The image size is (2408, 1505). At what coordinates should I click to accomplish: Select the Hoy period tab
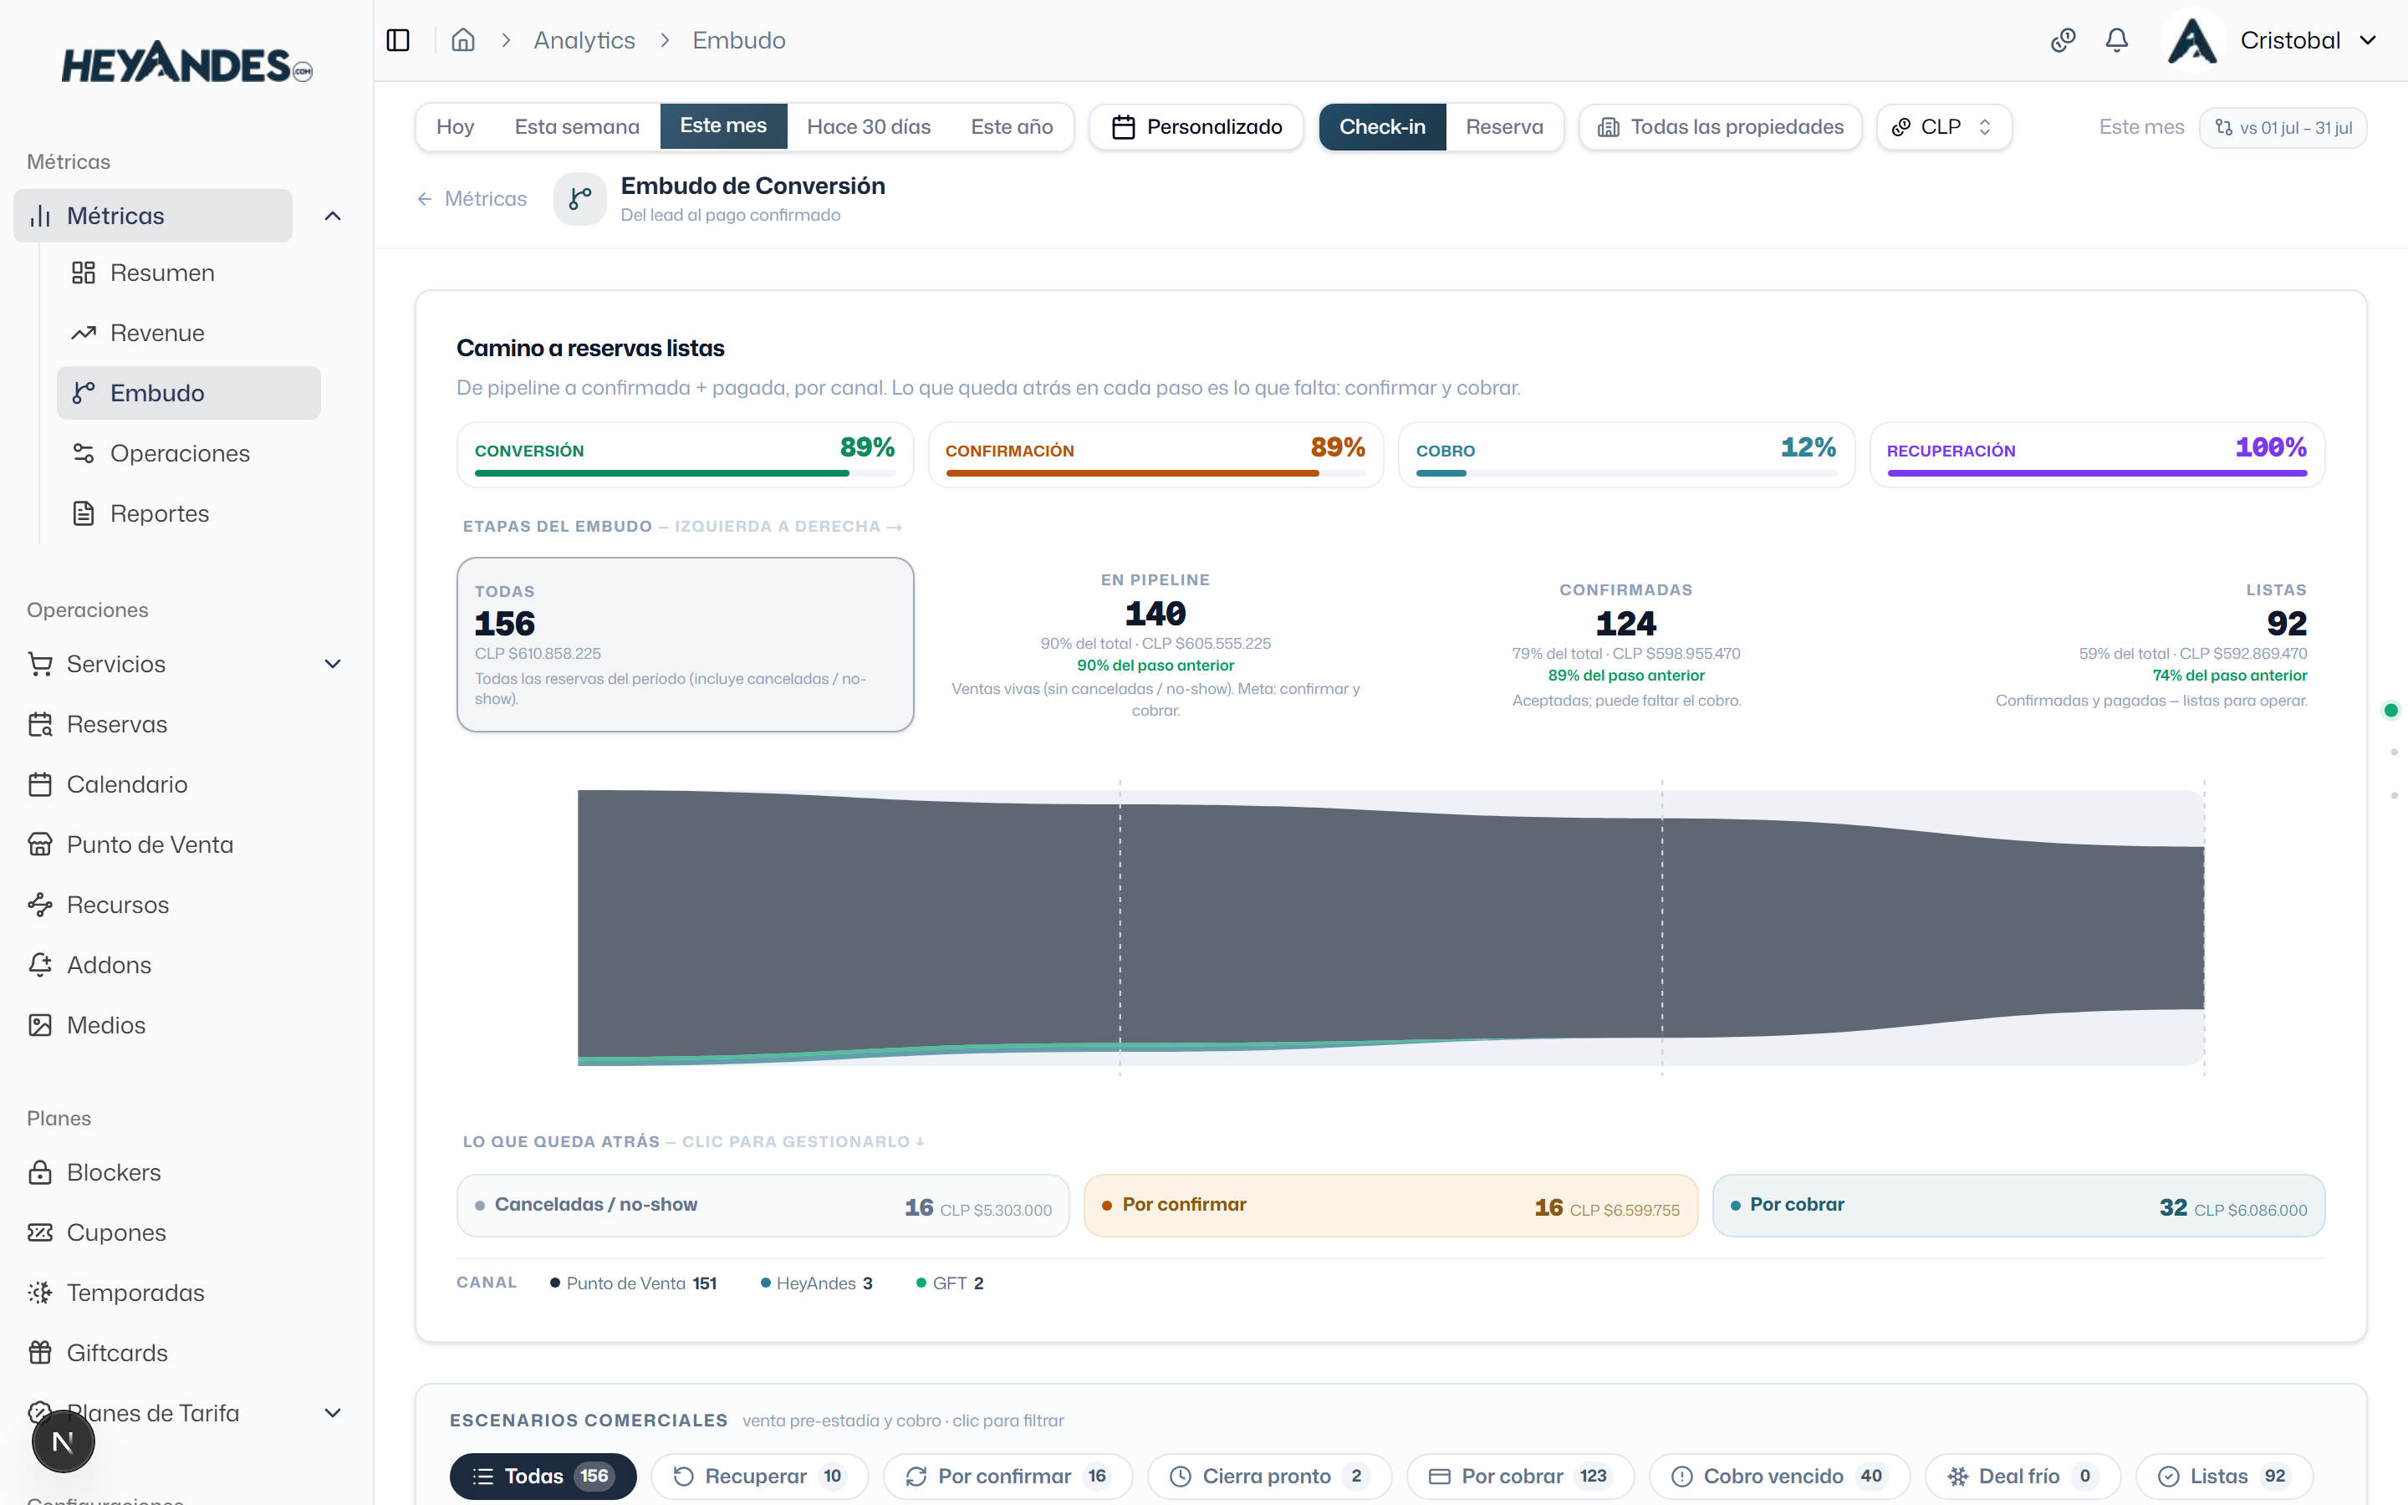[x=455, y=126]
